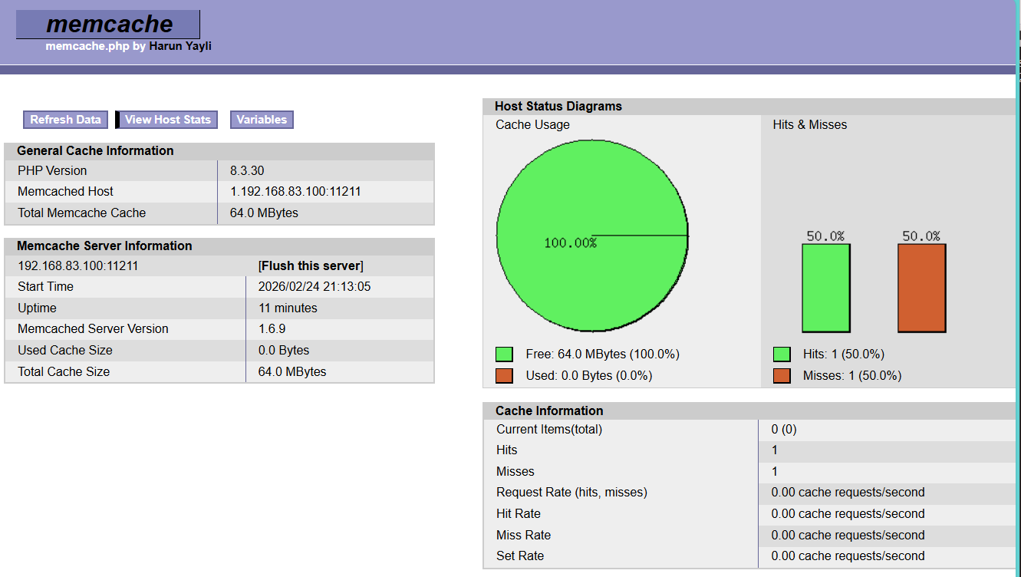Open View Host Stats
This screenshot has height=577, width=1021.
167,120
